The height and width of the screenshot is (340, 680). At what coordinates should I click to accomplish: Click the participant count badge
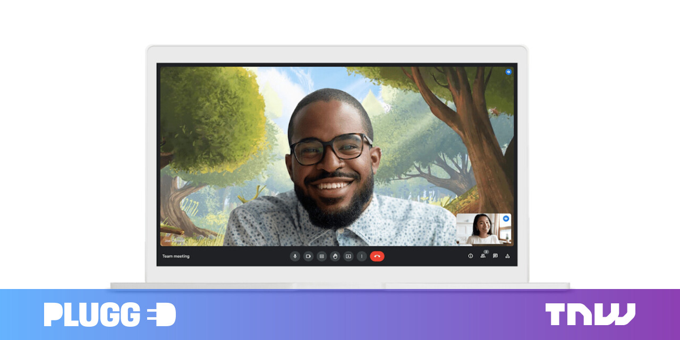pyautogui.click(x=486, y=252)
